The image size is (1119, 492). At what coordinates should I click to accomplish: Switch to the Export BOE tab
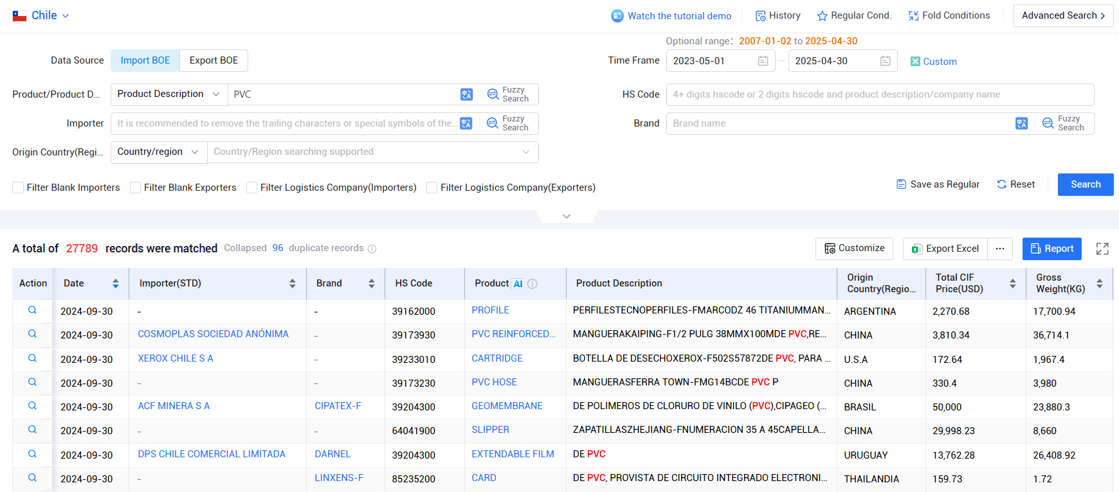[214, 60]
